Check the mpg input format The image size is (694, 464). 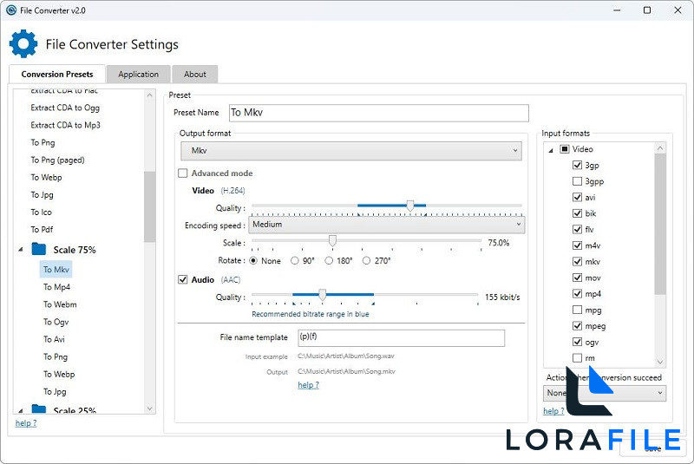[577, 310]
